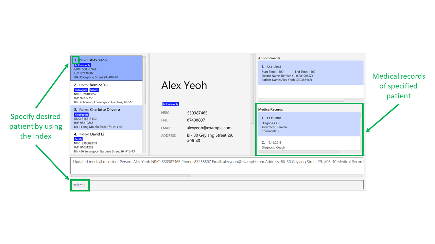
Task: Select the 13.11.2018 medical record entry
Action: point(309,124)
